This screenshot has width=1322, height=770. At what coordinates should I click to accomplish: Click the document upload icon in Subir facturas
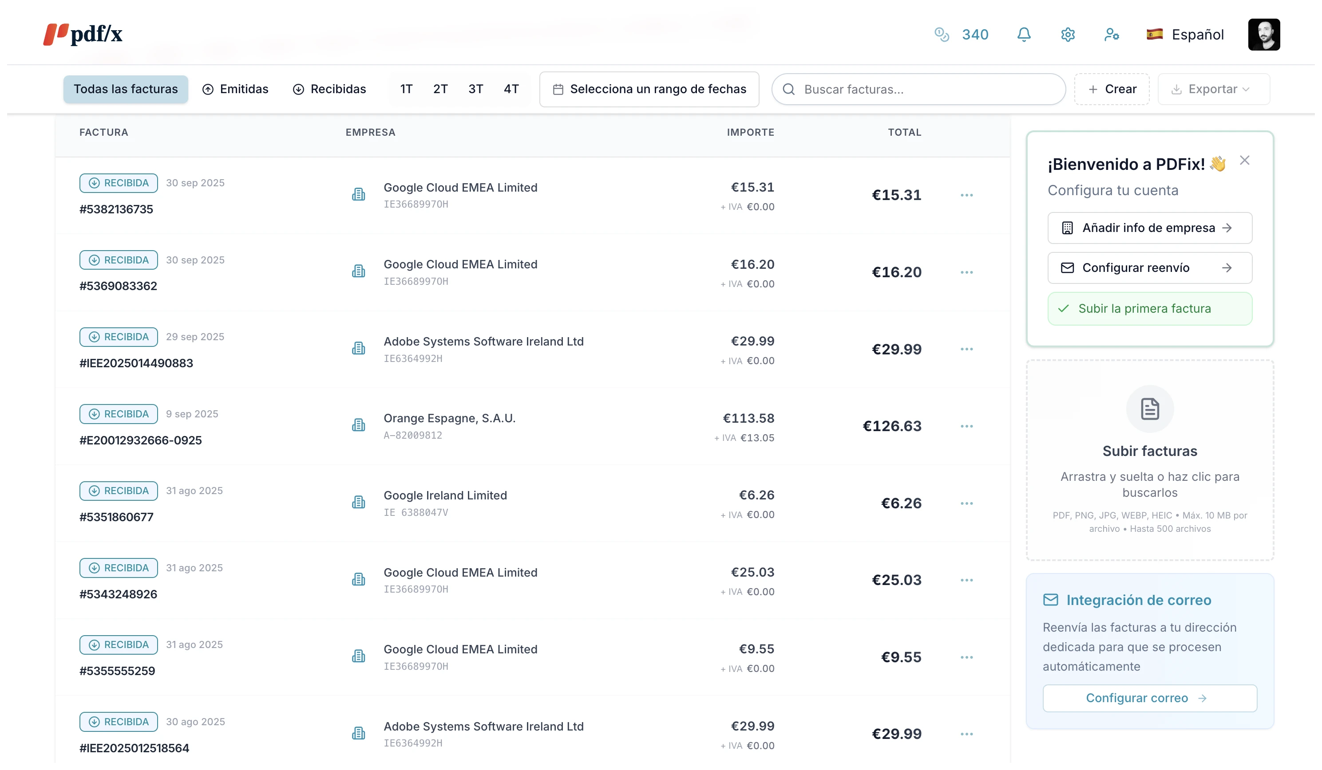click(1149, 409)
